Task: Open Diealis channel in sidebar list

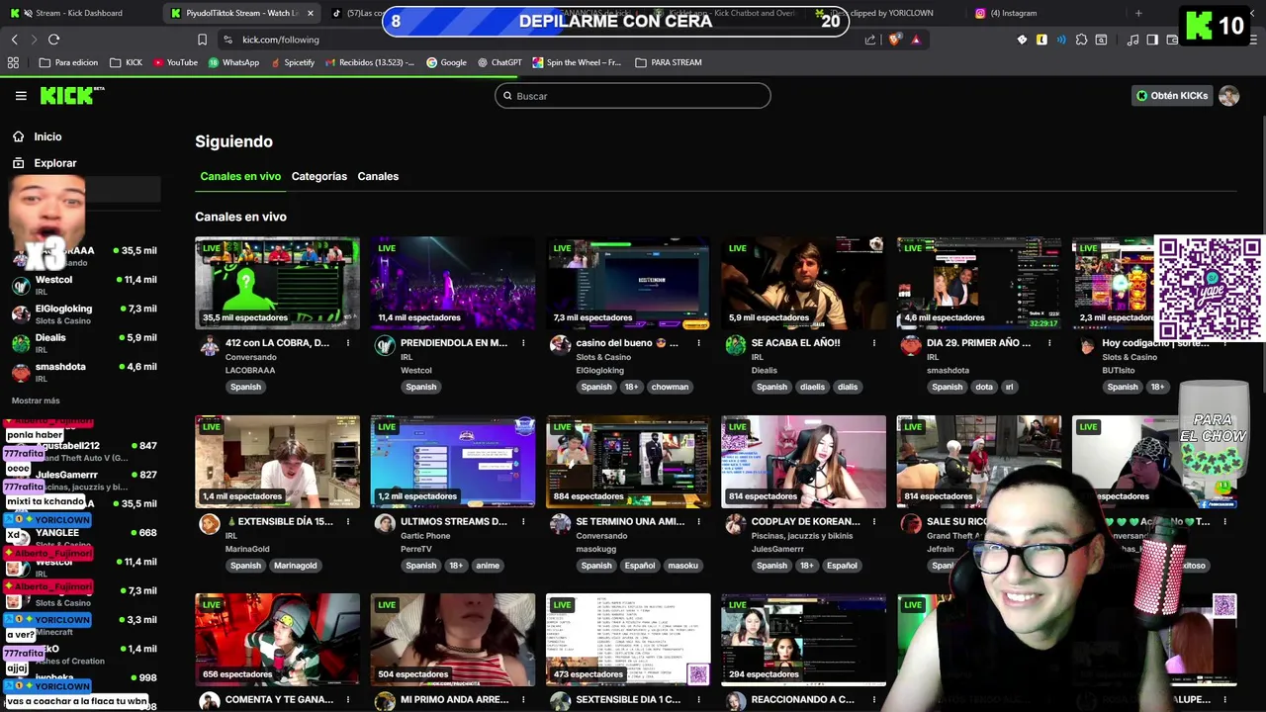Action: tap(84, 342)
